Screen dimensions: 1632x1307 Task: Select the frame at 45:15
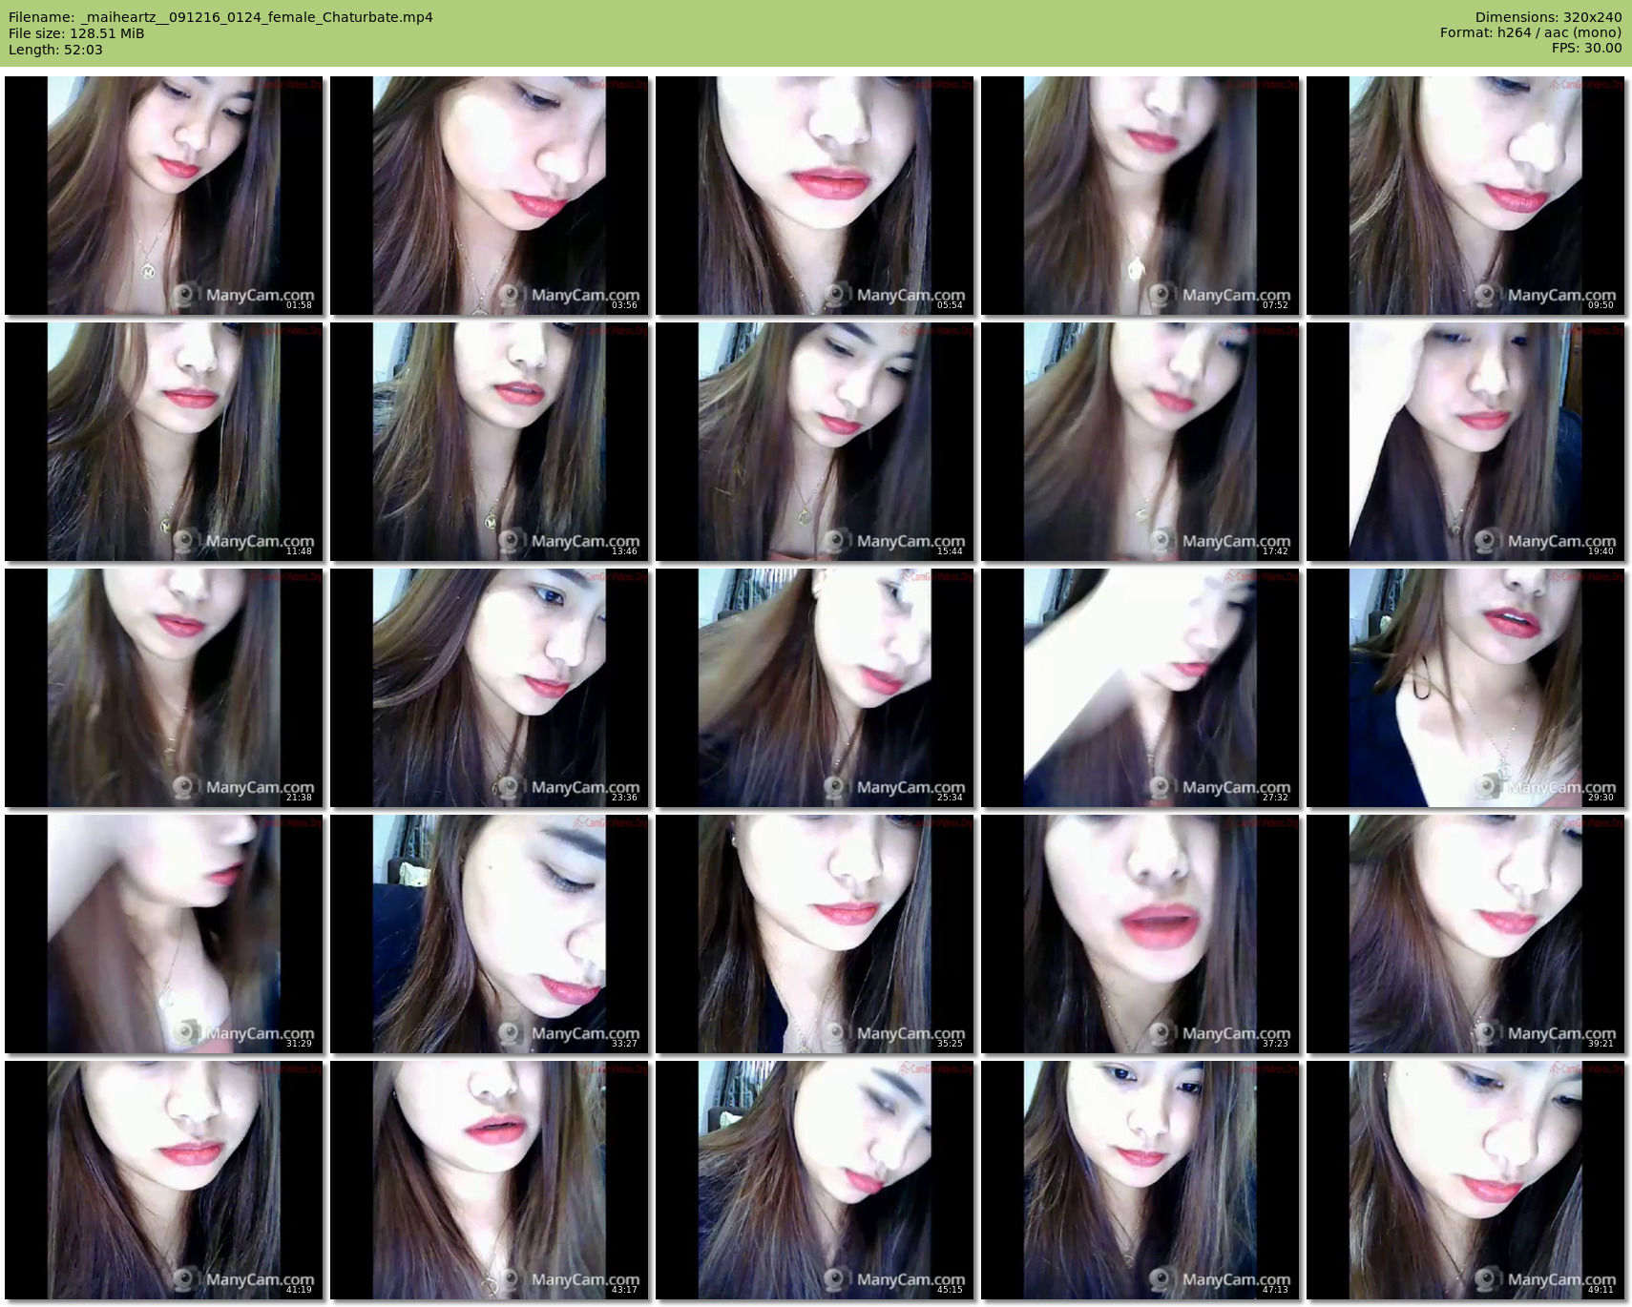click(815, 1180)
